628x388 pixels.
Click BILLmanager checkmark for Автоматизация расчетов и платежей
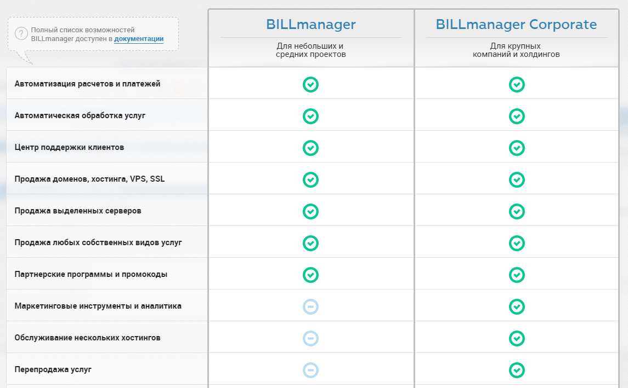[x=310, y=85]
